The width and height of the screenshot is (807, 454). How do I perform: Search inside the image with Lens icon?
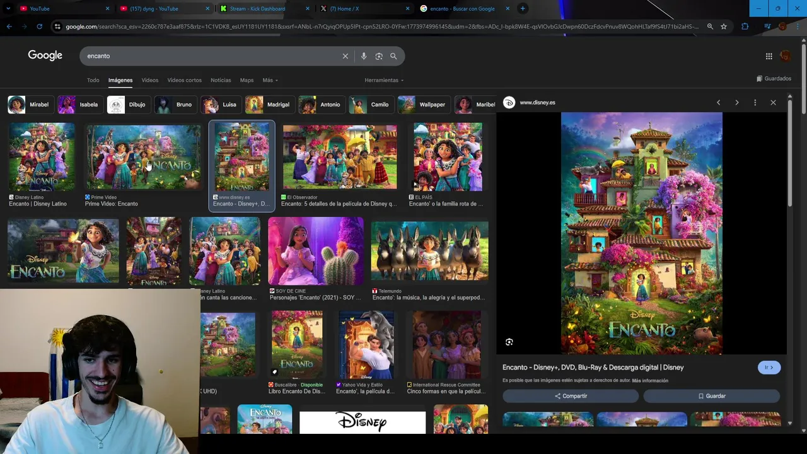tap(509, 342)
